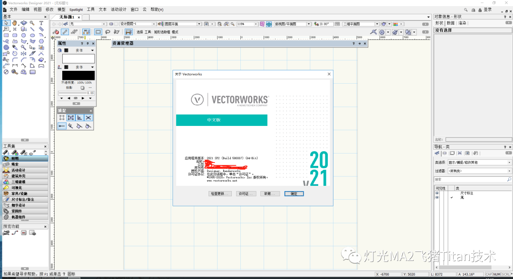The height and width of the screenshot is (279, 513).
Task: Select the Regular Polygon hexagon tool
Action: [x=41, y=41]
